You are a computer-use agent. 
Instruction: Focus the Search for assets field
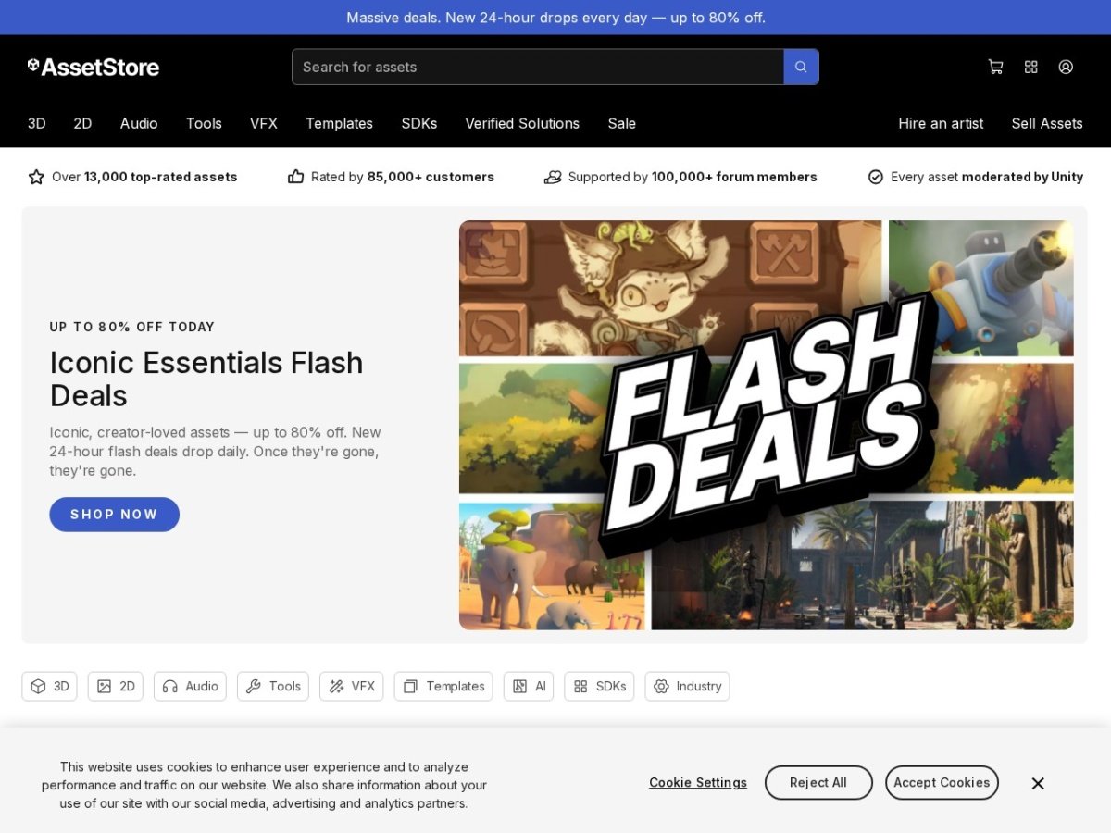click(538, 67)
